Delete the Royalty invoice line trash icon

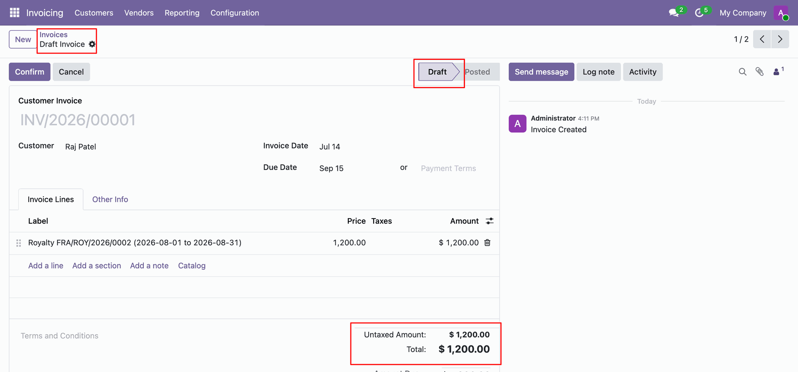(x=488, y=243)
